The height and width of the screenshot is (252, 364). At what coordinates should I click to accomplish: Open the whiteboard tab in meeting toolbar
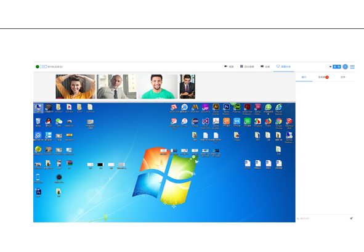tap(265, 67)
